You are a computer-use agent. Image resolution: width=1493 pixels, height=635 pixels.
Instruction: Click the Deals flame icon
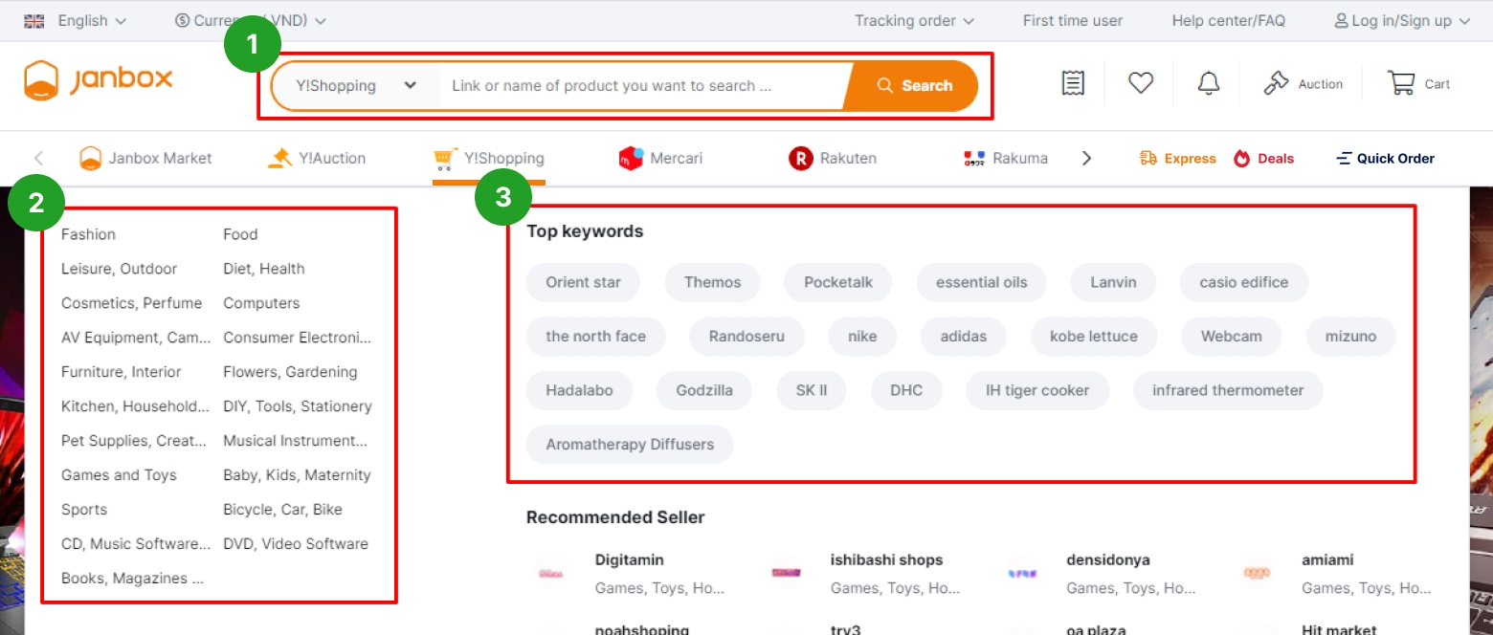(x=1242, y=159)
